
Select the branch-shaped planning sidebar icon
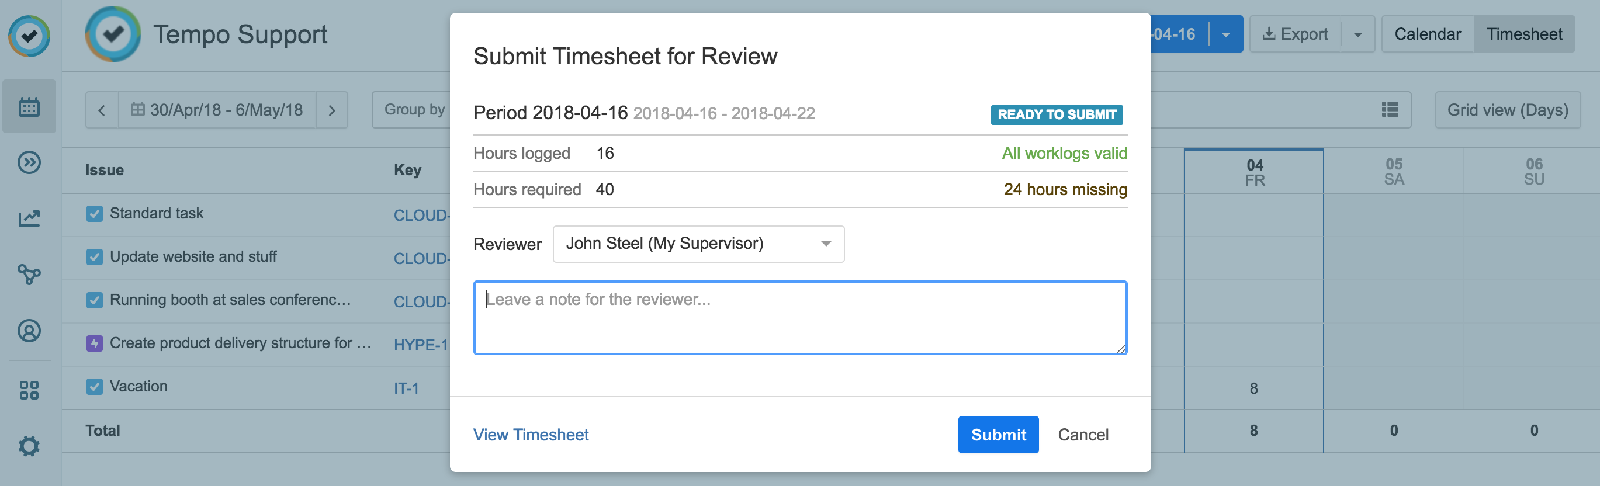29,274
